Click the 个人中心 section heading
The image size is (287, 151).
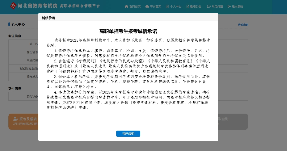[18, 24]
